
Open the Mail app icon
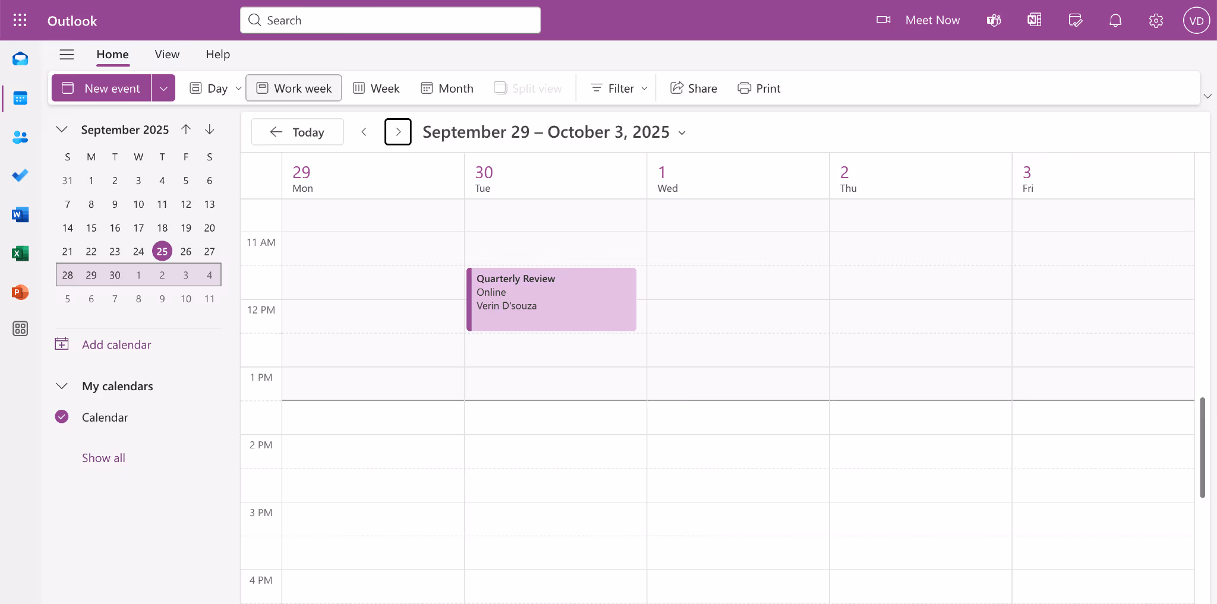coord(20,58)
